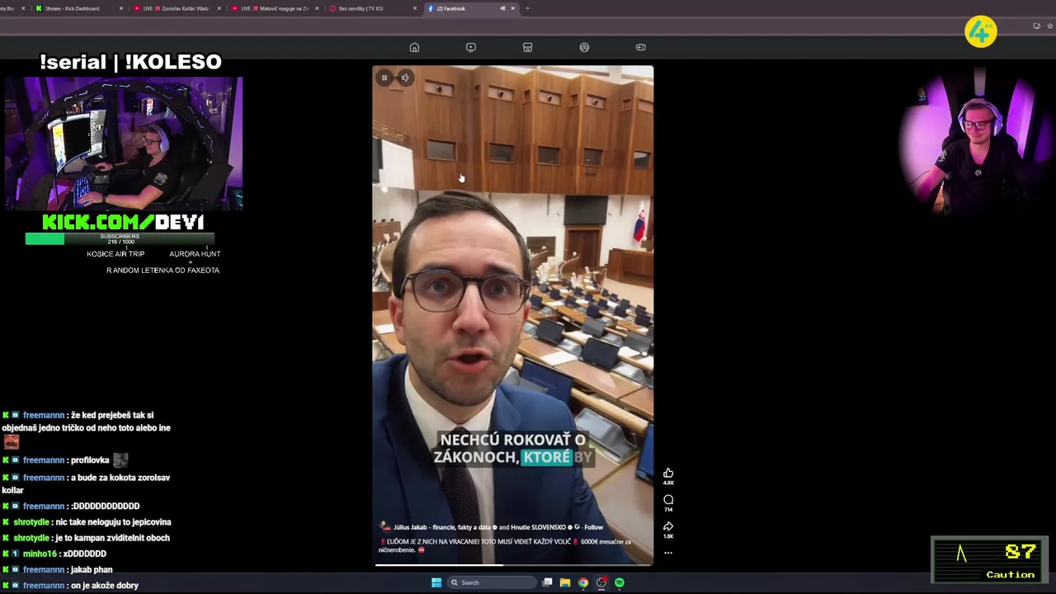This screenshot has width=1056, height=594.
Task: Open File Explorer from the taskbar
Action: [x=565, y=582]
